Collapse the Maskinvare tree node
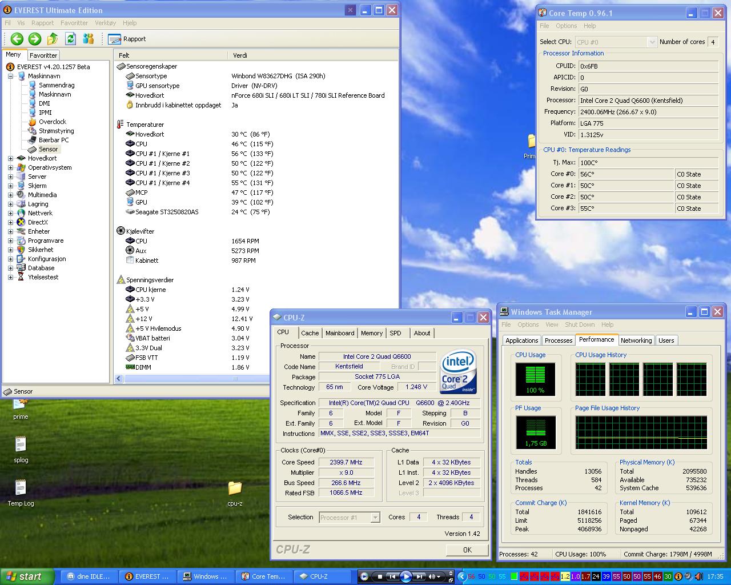 (x=11, y=76)
